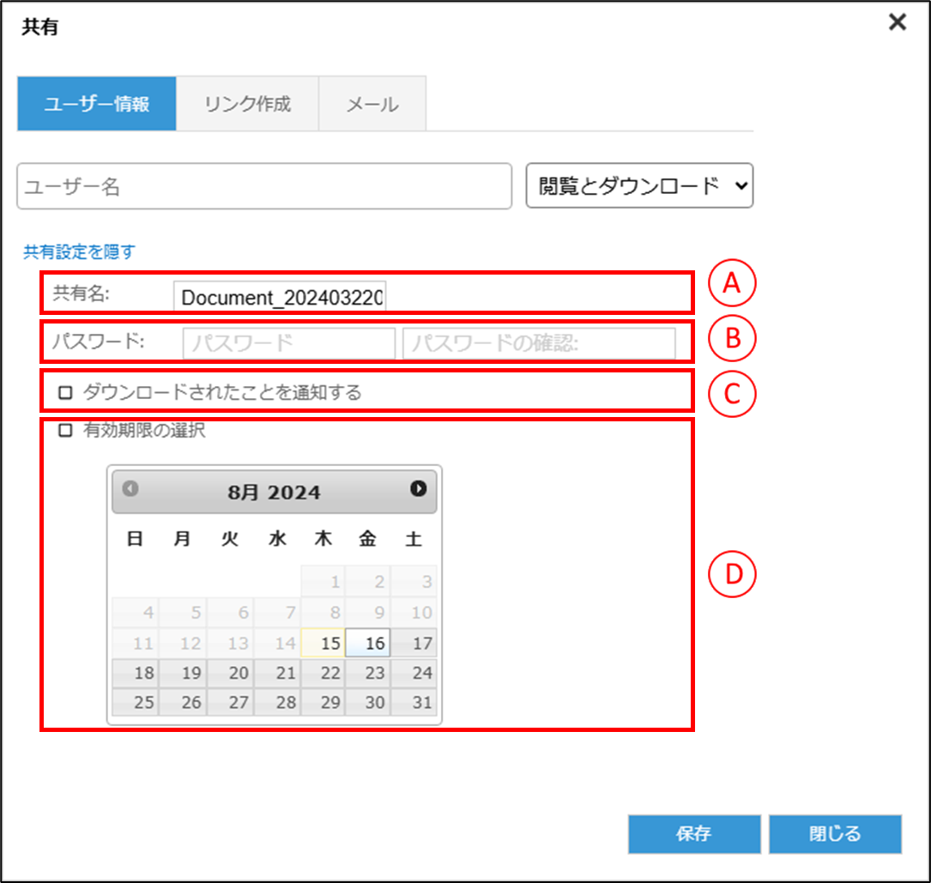This screenshot has width=931, height=883.
Task: Switch to the ユーザー情報 tab
Action: click(97, 103)
